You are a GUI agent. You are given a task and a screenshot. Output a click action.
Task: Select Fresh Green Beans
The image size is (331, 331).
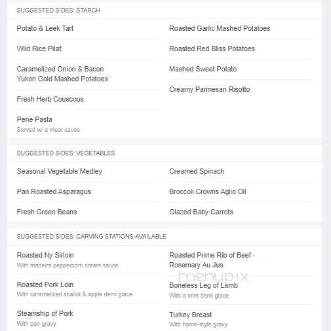(47, 212)
